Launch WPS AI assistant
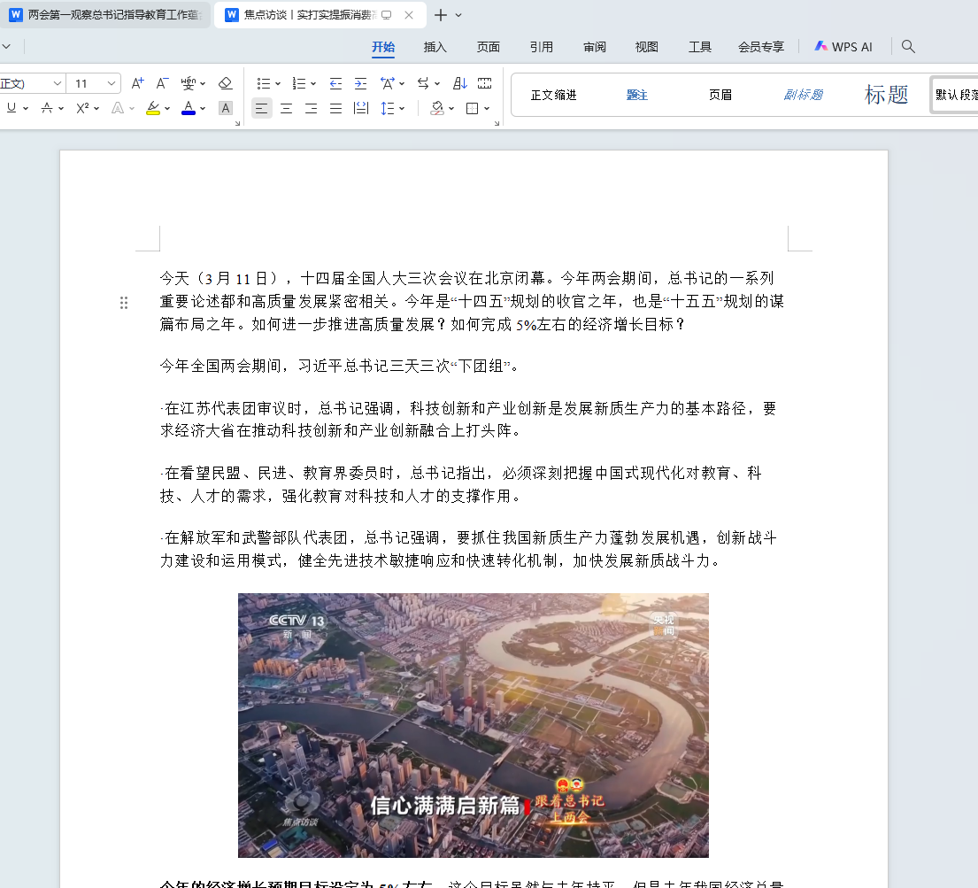The height and width of the screenshot is (888, 978). click(843, 47)
